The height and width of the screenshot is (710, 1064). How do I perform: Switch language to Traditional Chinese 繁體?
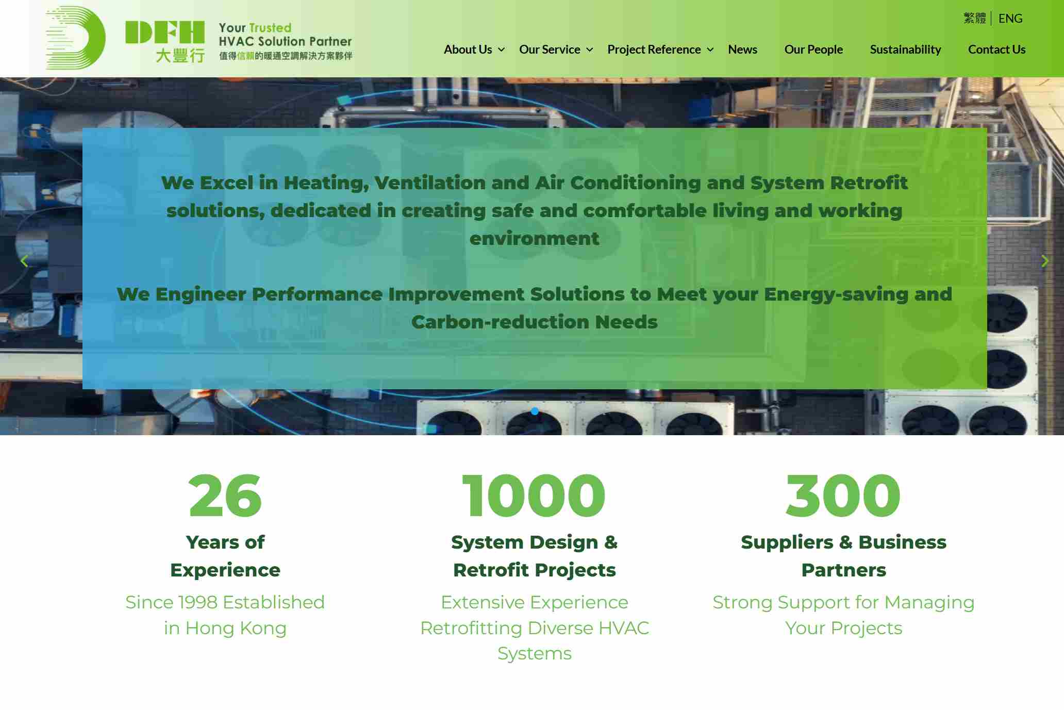pyautogui.click(x=974, y=19)
